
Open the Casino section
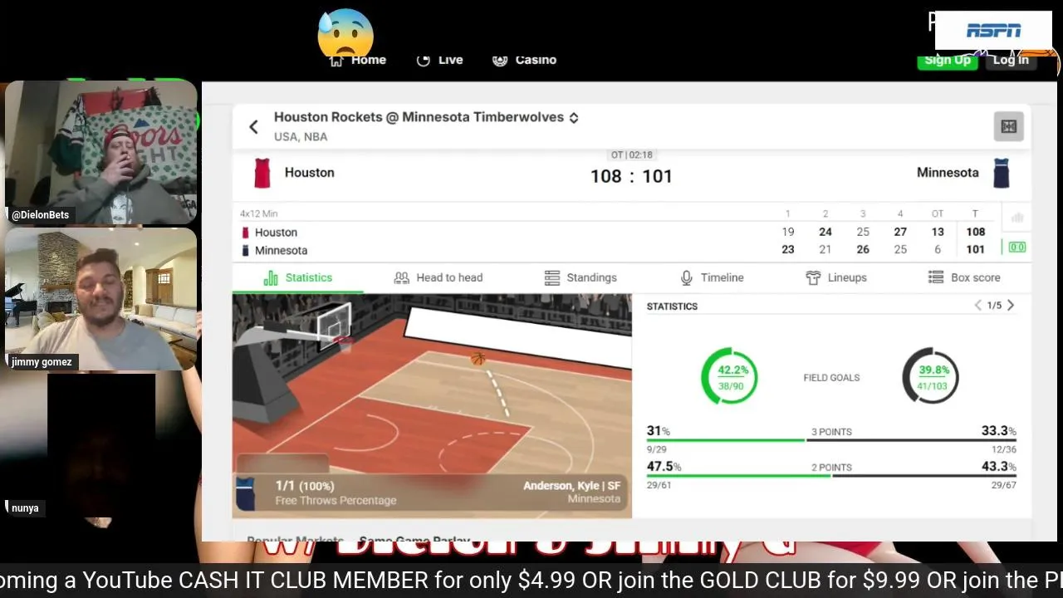pyautogui.click(x=524, y=60)
